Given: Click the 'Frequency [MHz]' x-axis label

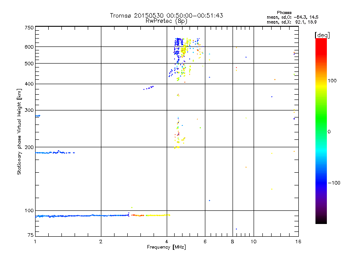Looking at the screenshot, I should 166,247.
